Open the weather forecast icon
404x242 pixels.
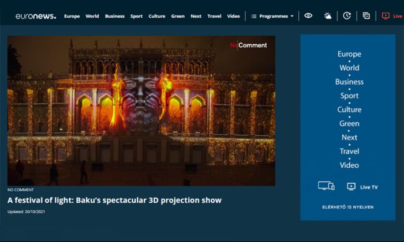pos(327,16)
